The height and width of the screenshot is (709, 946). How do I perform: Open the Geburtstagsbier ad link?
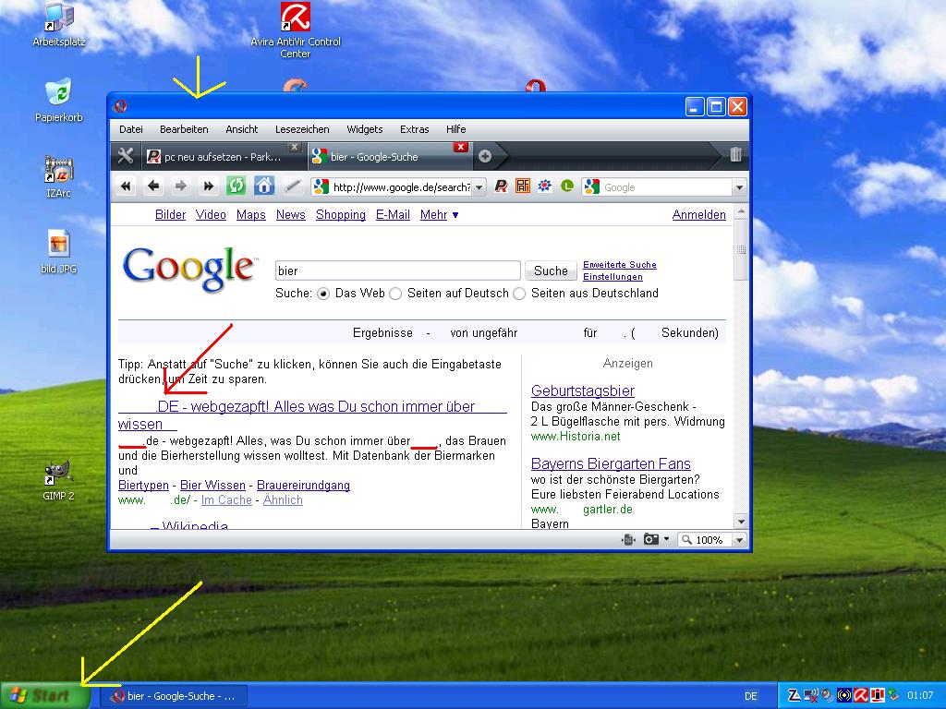(583, 391)
